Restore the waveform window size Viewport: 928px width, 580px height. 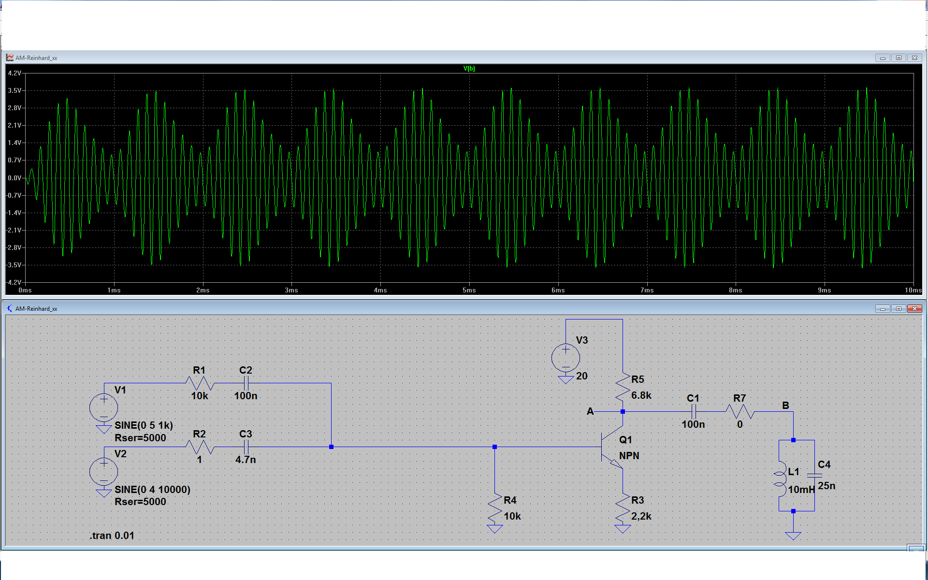[x=899, y=58]
